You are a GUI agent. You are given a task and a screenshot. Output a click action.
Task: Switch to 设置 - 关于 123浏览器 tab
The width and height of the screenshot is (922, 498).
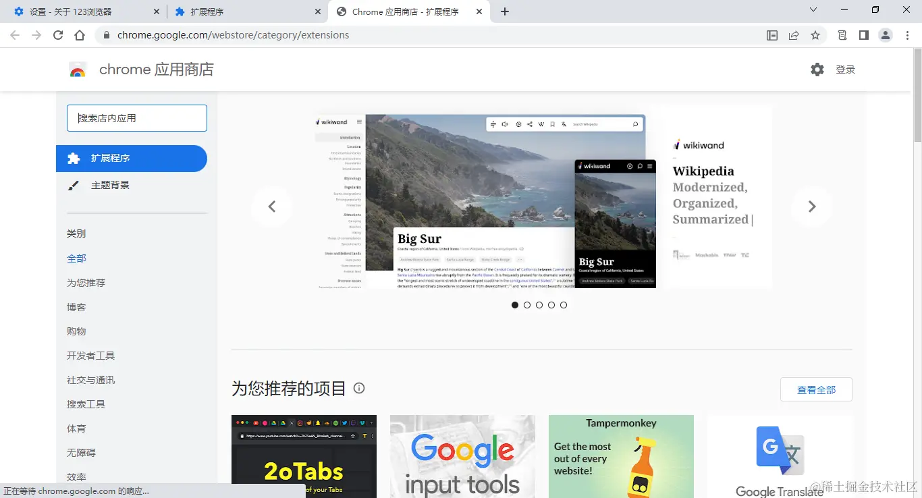(84, 11)
